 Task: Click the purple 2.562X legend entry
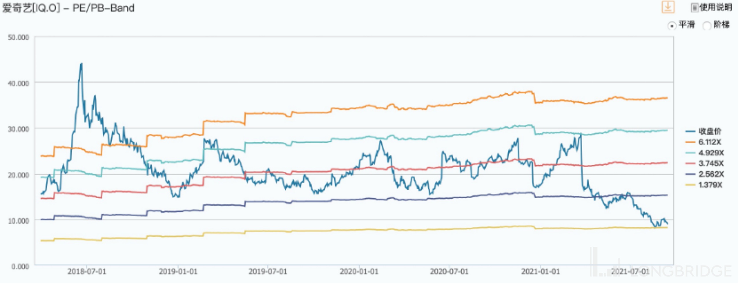705,174
